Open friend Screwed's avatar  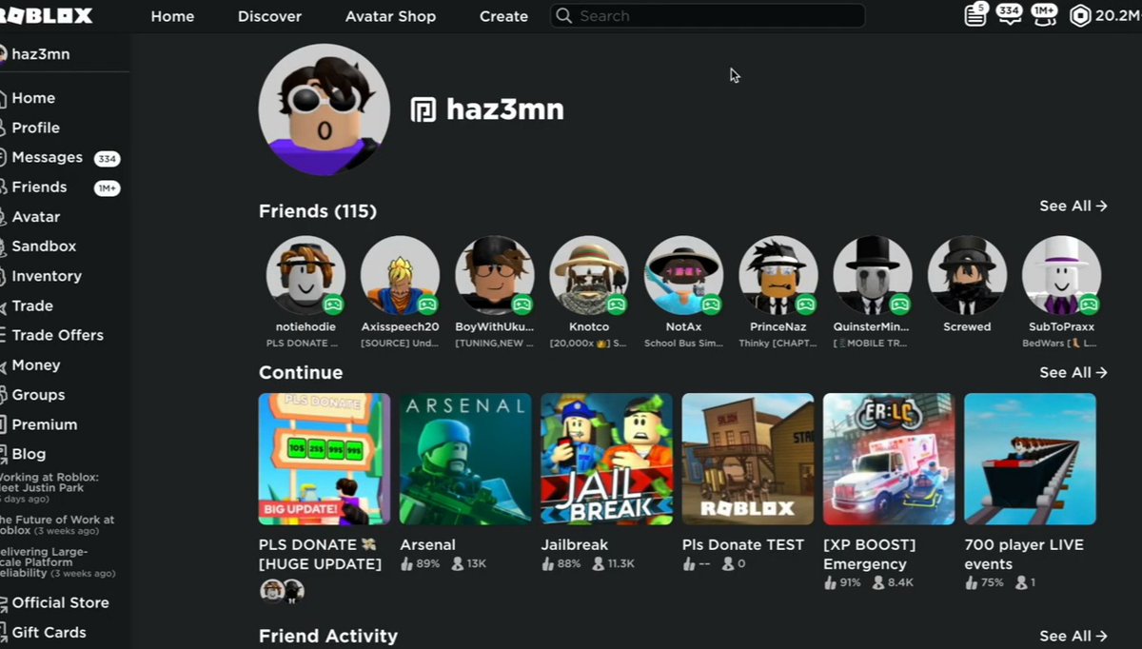click(x=967, y=276)
